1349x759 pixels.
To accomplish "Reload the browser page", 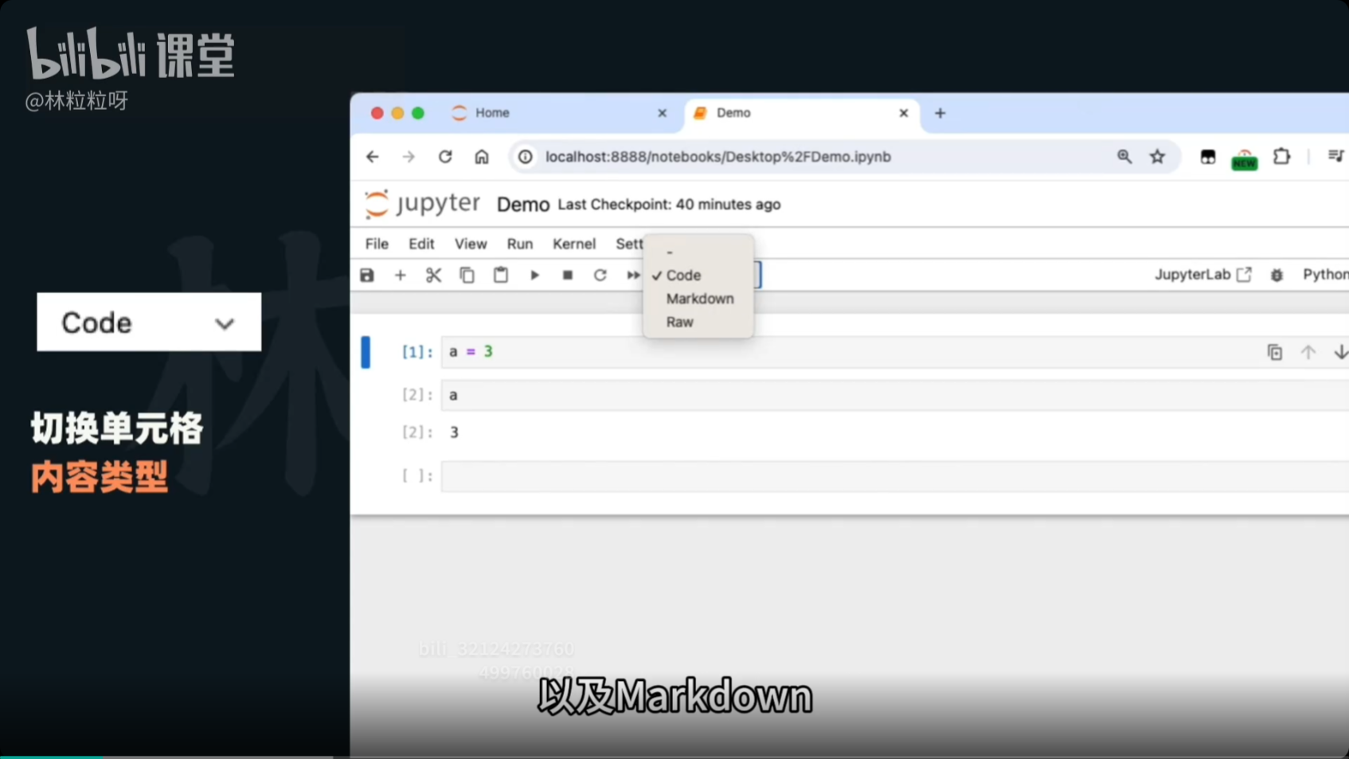I will click(445, 157).
